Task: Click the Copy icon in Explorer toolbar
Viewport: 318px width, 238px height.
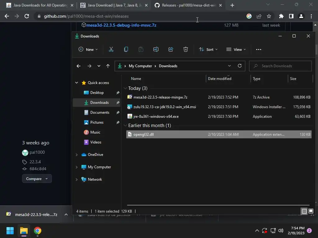Action: click(126, 49)
